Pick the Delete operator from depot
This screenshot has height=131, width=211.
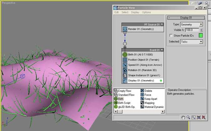coord(142,91)
